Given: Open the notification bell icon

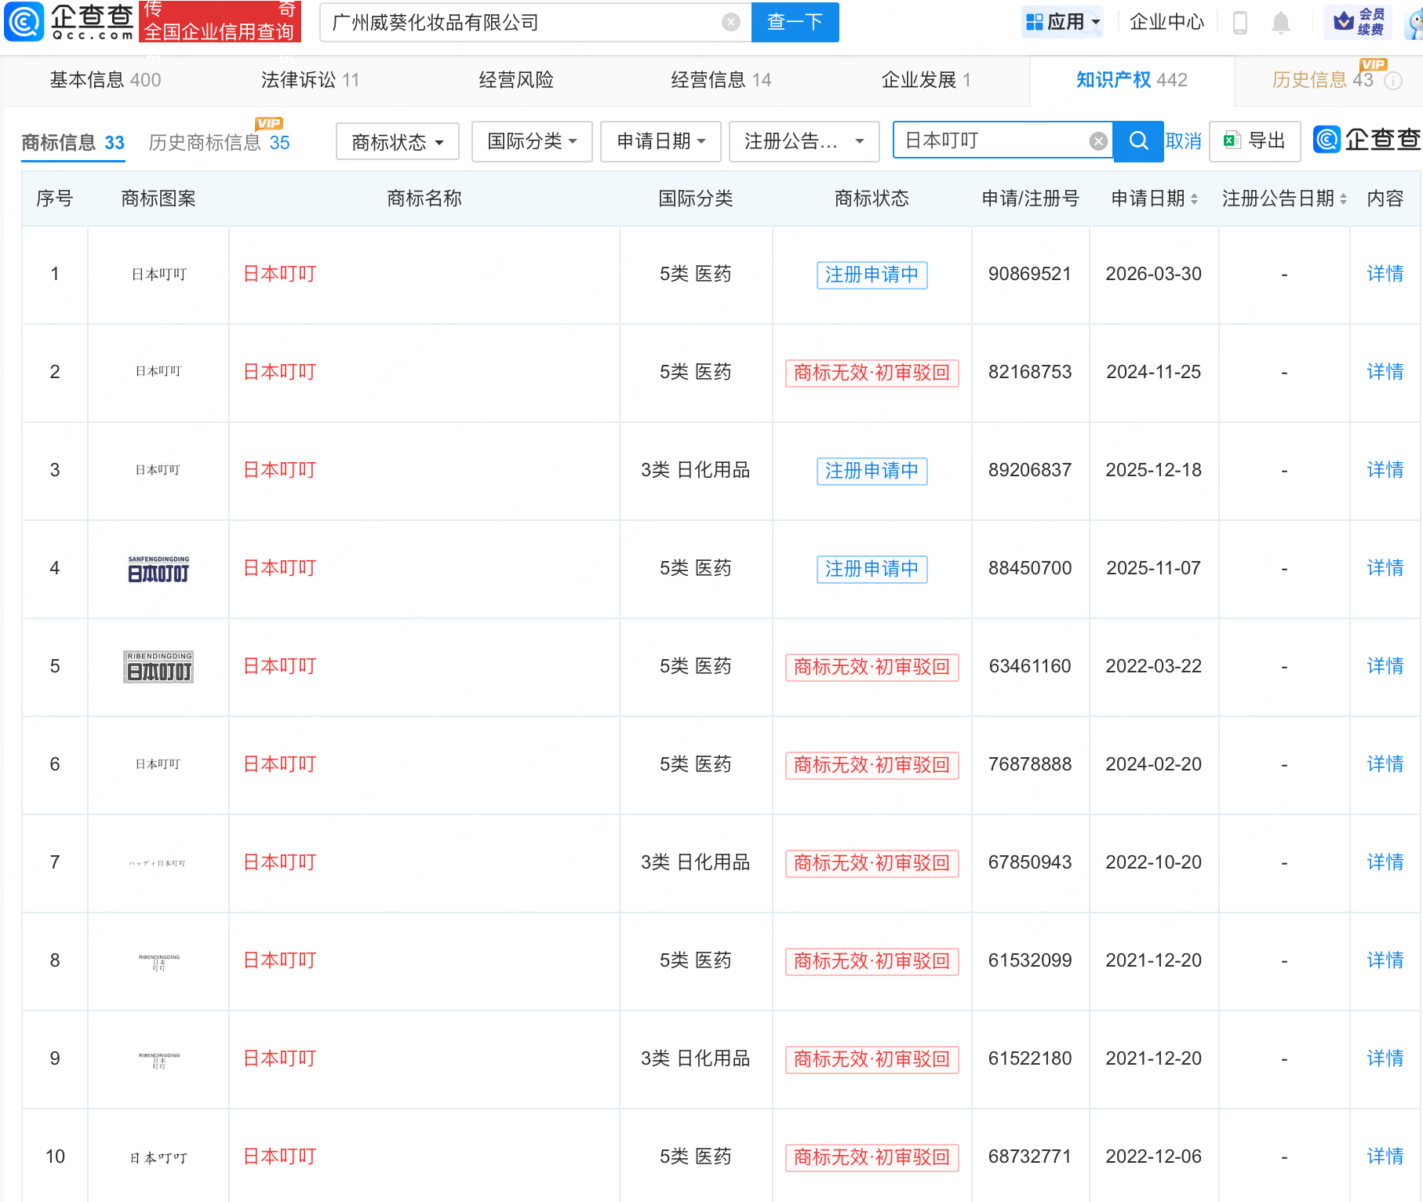Looking at the screenshot, I should point(1280,22).
